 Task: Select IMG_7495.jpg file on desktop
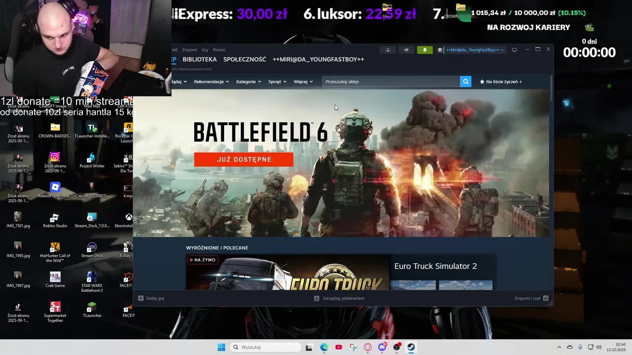click(x=18, y=249)
